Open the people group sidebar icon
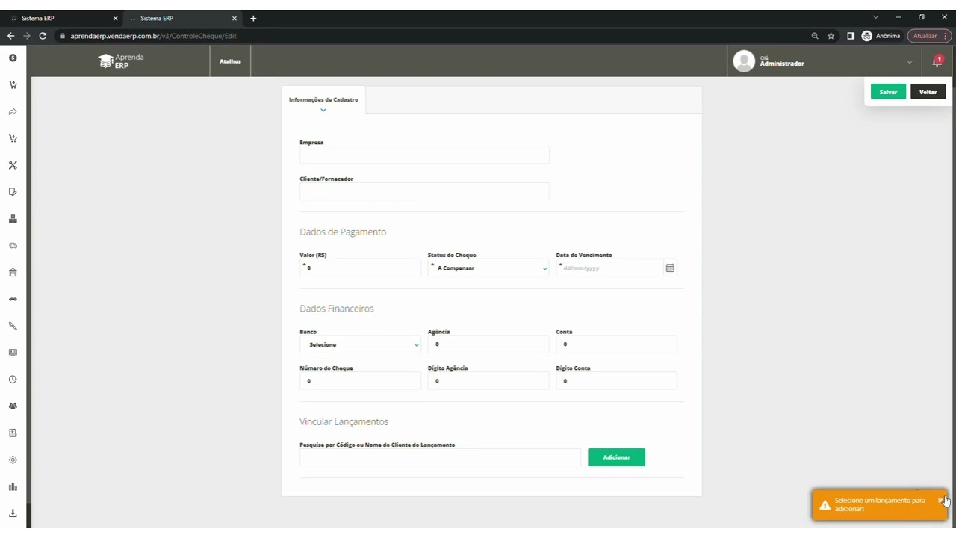The width and height of the screenshot is (956, 538). point(13,406)
